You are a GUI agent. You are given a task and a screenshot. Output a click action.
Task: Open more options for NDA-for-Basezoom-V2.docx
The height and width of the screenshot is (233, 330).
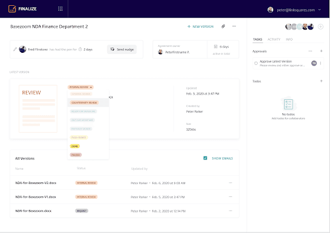(231, 183)
